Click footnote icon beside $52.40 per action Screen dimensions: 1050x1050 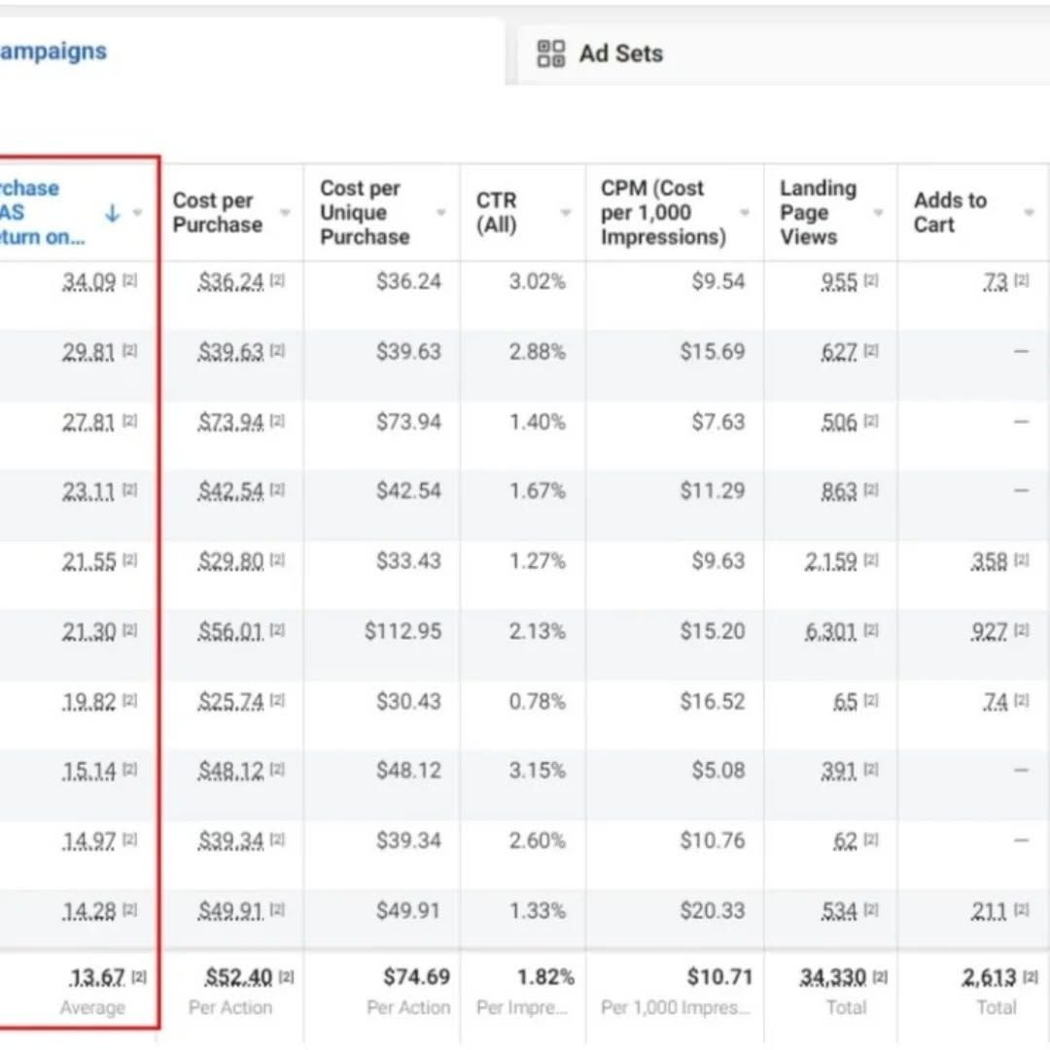pyautogui.click(x=286, y=977)
